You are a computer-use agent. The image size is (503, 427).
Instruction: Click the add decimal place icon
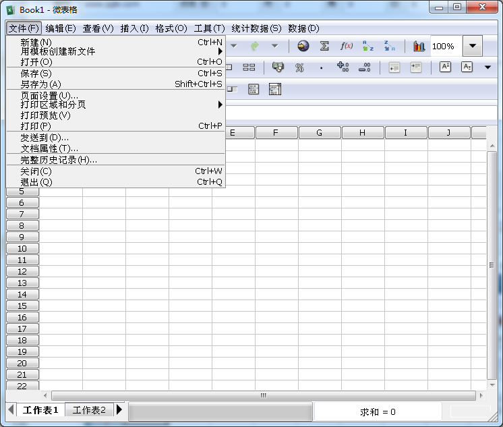click(x=343, y=67)
